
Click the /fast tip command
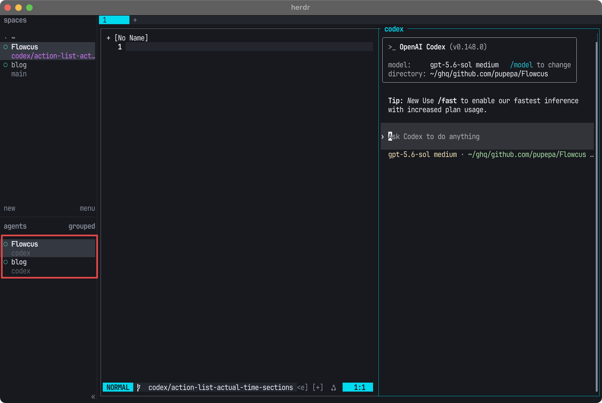click(x=447, y=101)
